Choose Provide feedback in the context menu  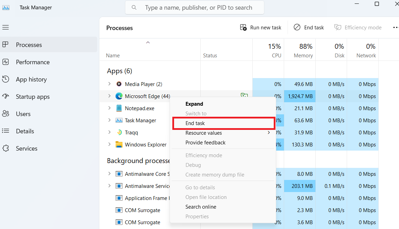(205, 142)
